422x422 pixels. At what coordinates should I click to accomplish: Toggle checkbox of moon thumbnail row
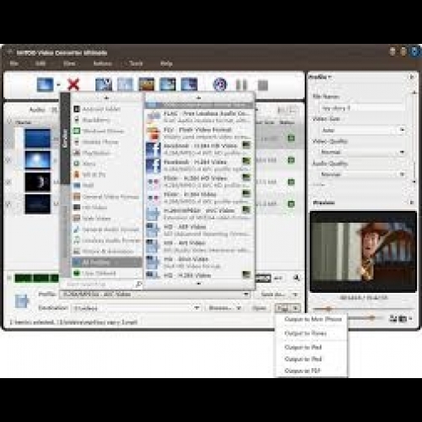tap(8, 182)
